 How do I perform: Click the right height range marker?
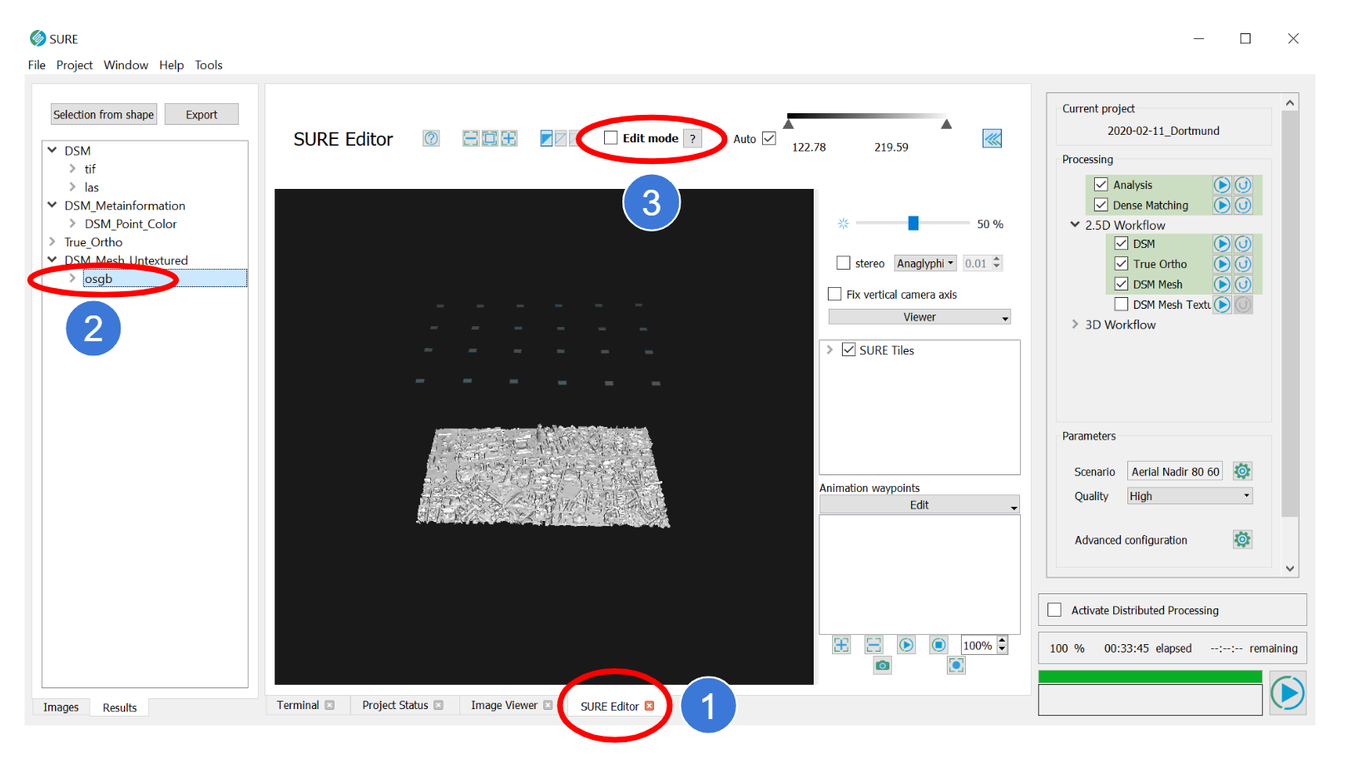tap(946, 124)
